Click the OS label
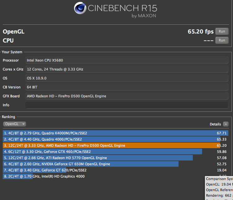Screen dimensions: 233x200 [5, 78]
